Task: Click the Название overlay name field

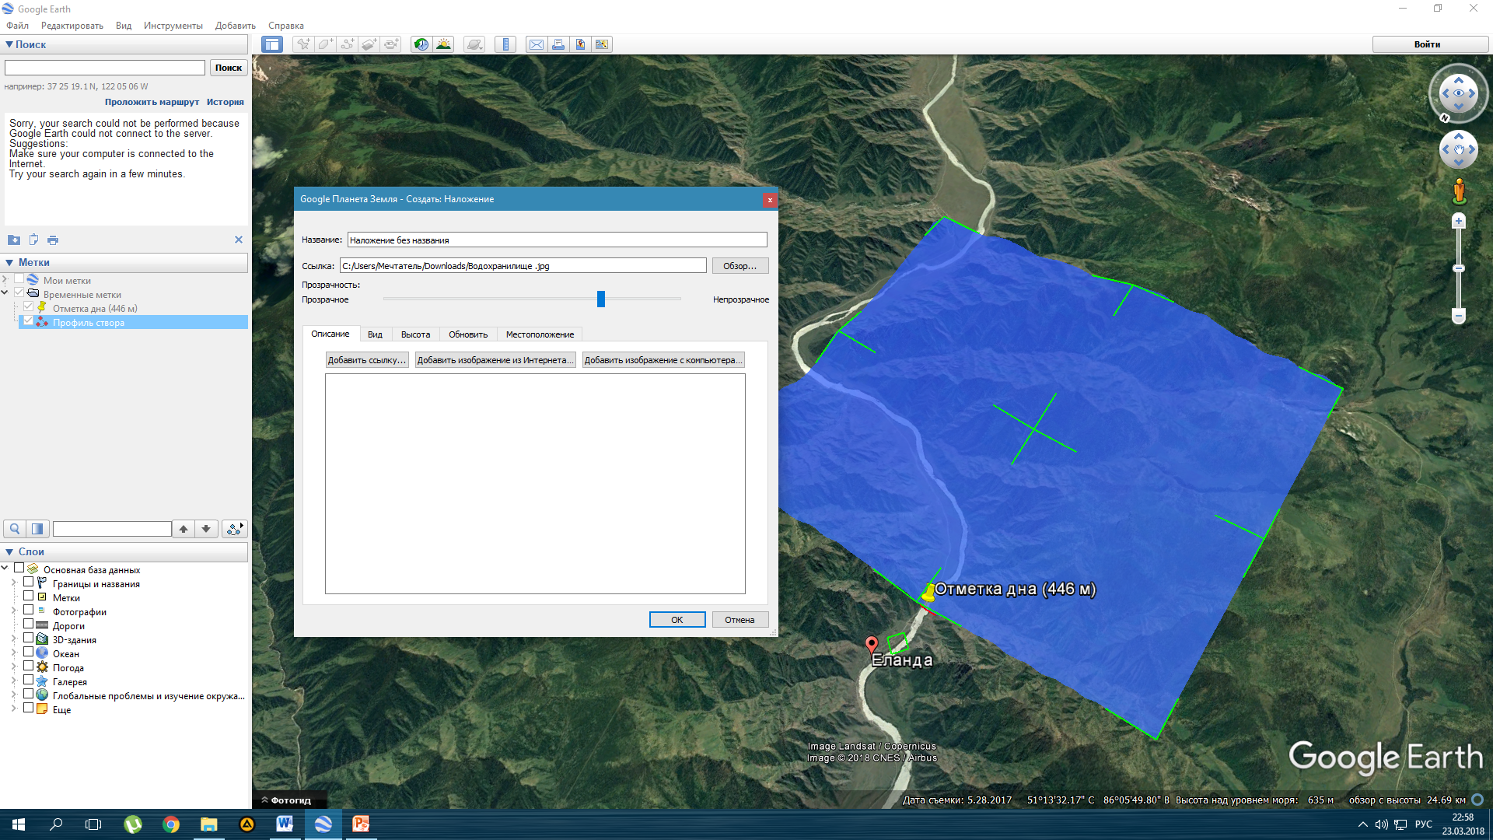Action: tap(557, 240)
